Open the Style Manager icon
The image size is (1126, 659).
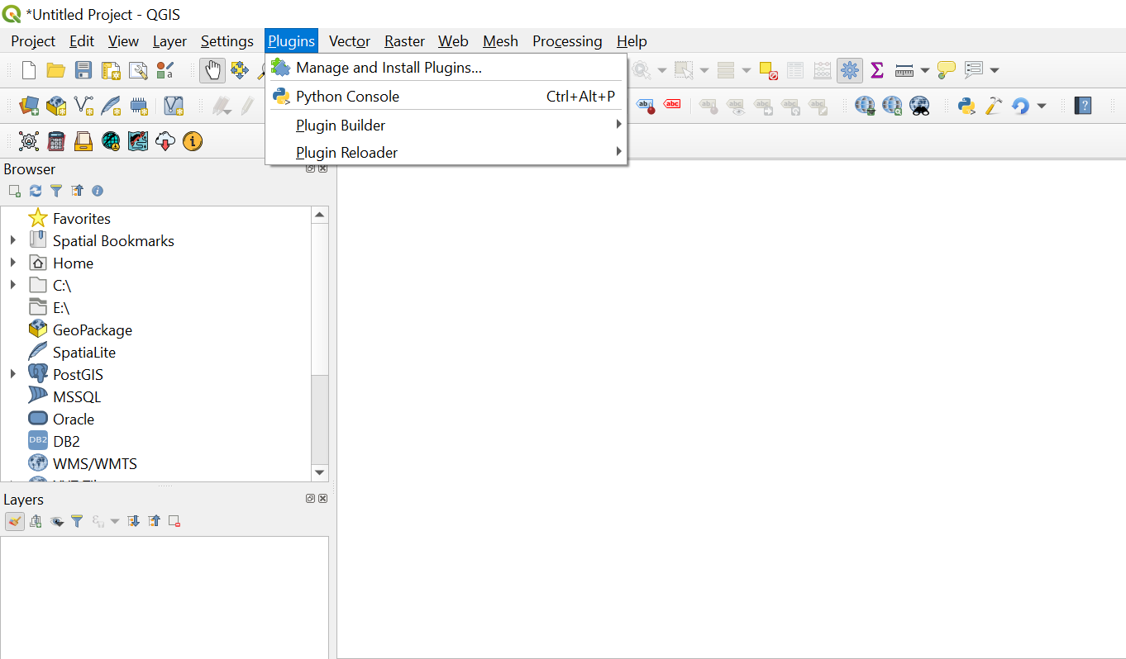point(165,70)
